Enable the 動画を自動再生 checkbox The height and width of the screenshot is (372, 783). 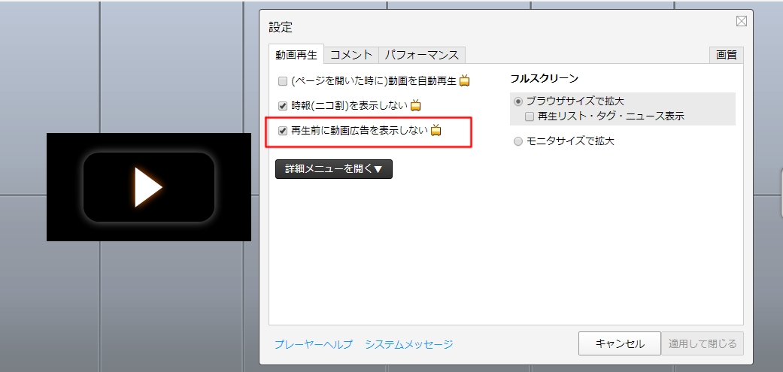coord(283,81)
